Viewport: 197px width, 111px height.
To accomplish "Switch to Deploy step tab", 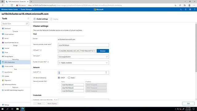I will tap(54, 19).
